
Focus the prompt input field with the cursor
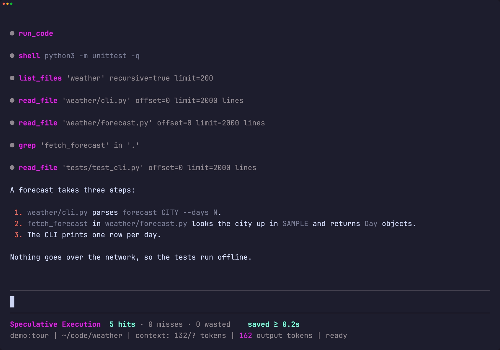point(250,302)
